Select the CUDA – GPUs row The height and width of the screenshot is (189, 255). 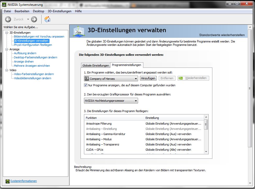(x=144, y=150)
